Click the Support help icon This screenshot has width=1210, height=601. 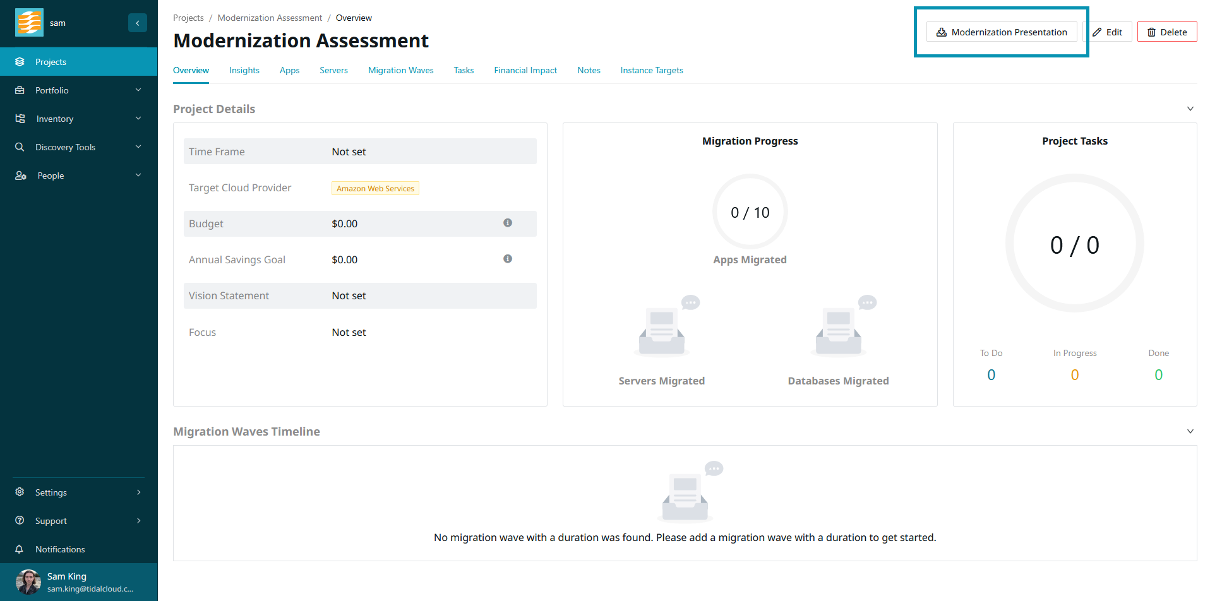[x=20, y=521]
